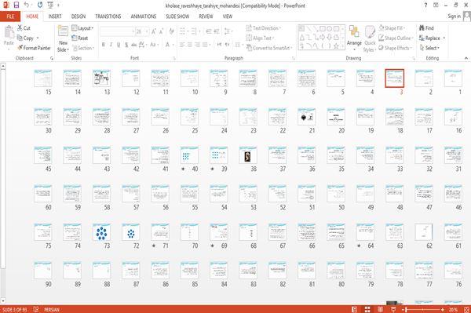The width and height of the screenshot is (471, 313).
Task: Start Slide Show from status bar icon
Action: (x=393, y=309)
